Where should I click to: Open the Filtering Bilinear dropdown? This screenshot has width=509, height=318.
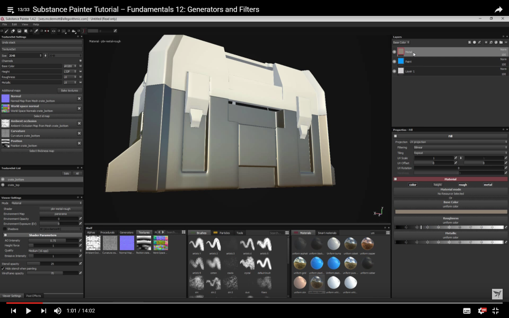[460, 147]
